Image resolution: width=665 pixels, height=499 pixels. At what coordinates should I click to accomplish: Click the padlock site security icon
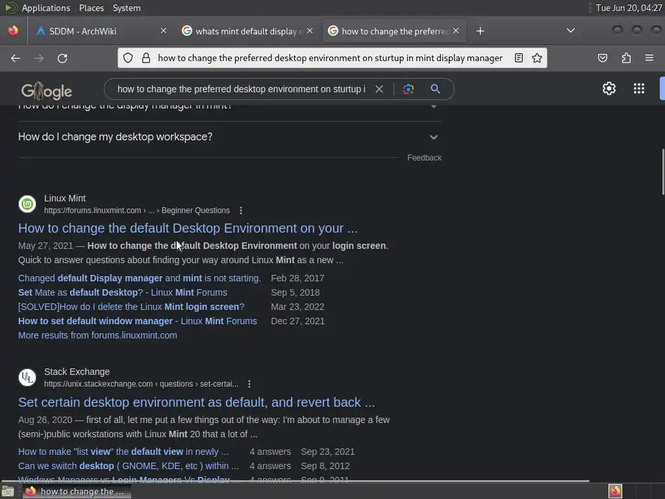tap(146, 58)
